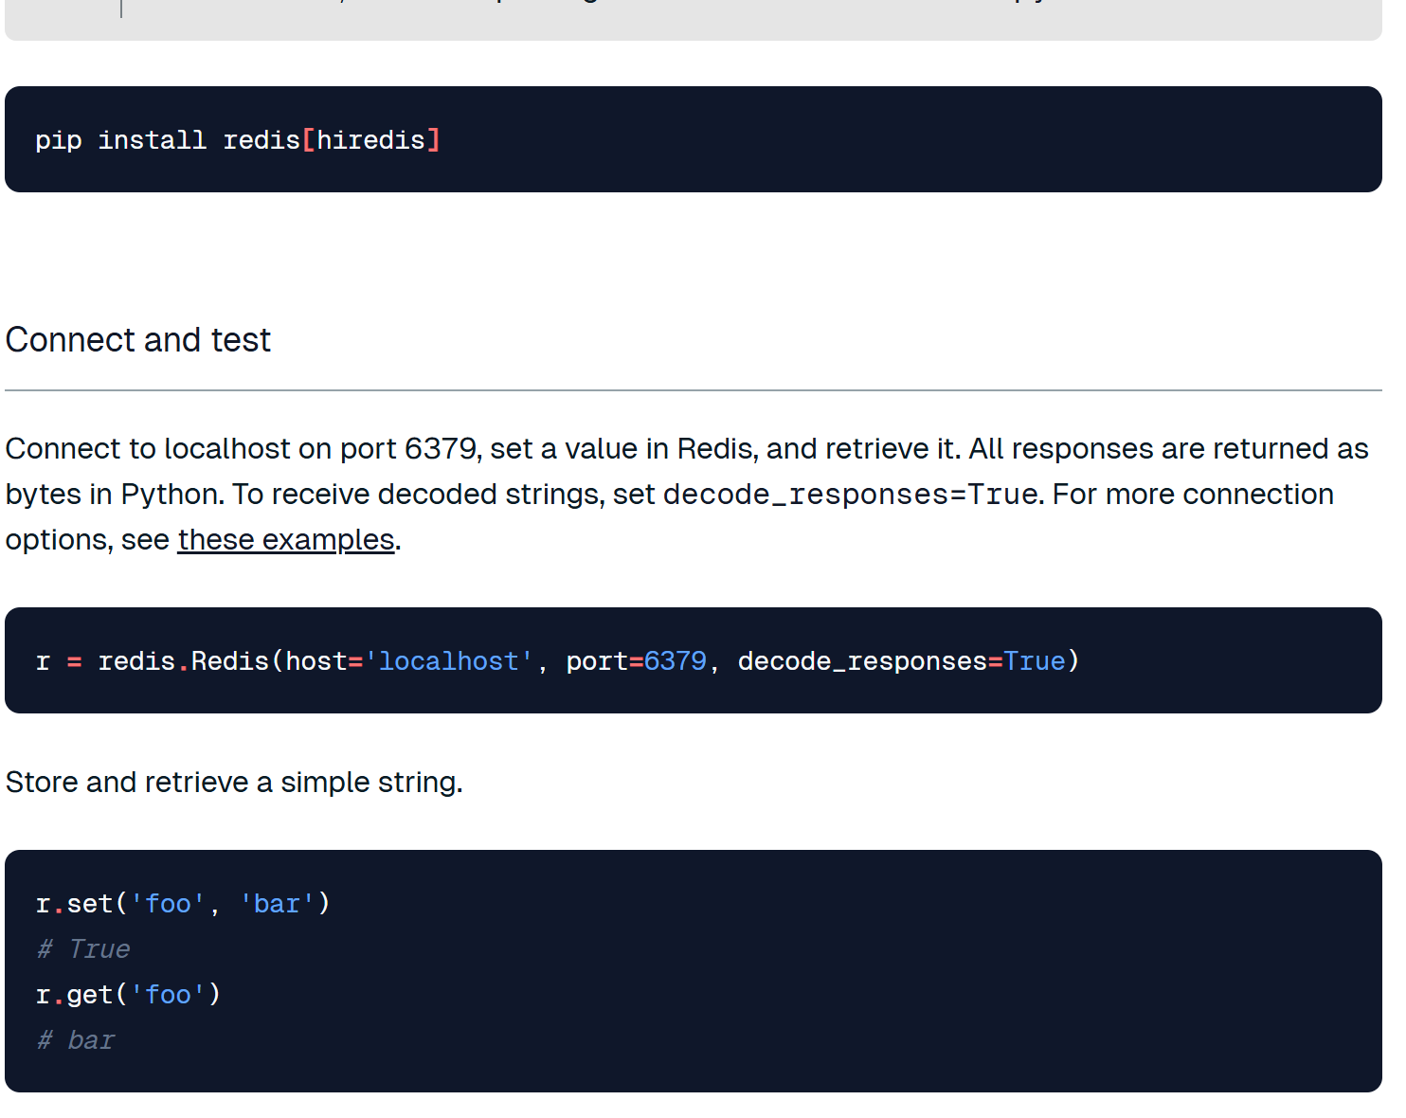This screenshot has width=1406, height=1118.
Task: Click decode_responses=True in the code block
Action: pyautogui.click(x=901, y=661)
